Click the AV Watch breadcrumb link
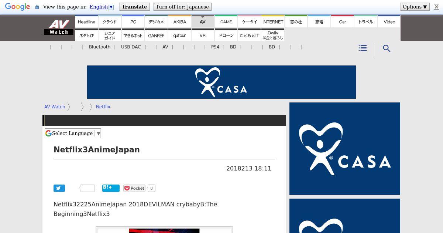This screenshot has width=443, height=233. 55,107
